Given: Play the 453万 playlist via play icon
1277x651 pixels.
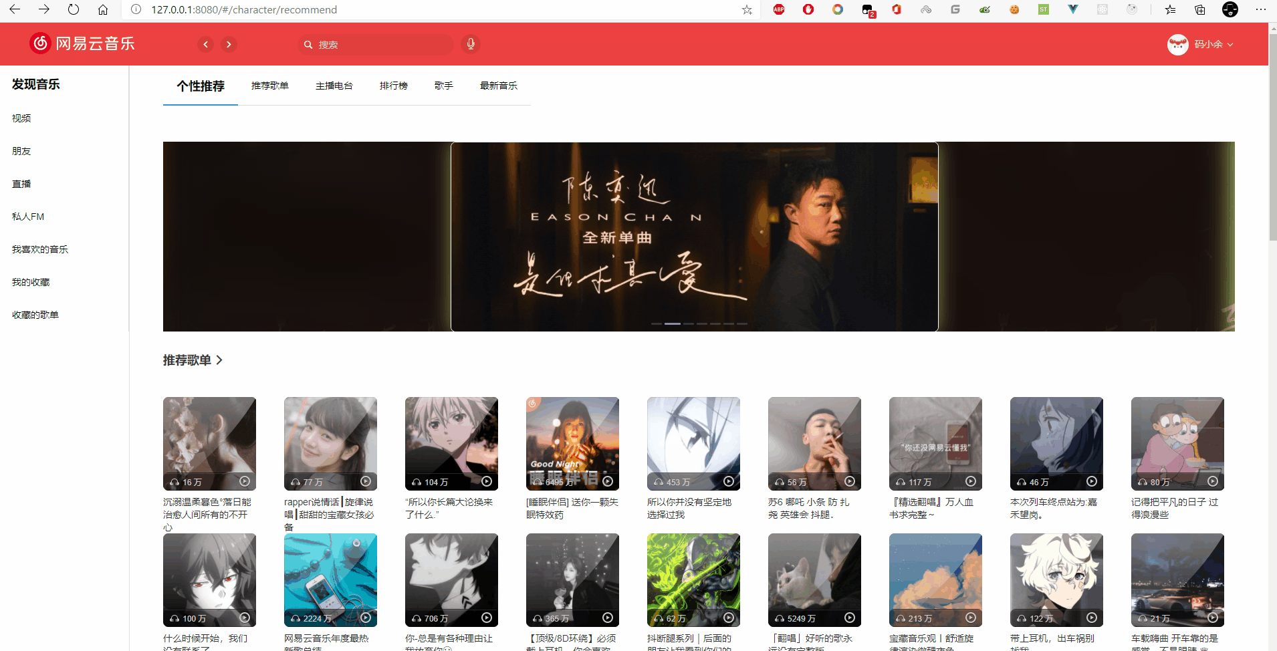Looking at the screenshot, I should click(729, 481).
